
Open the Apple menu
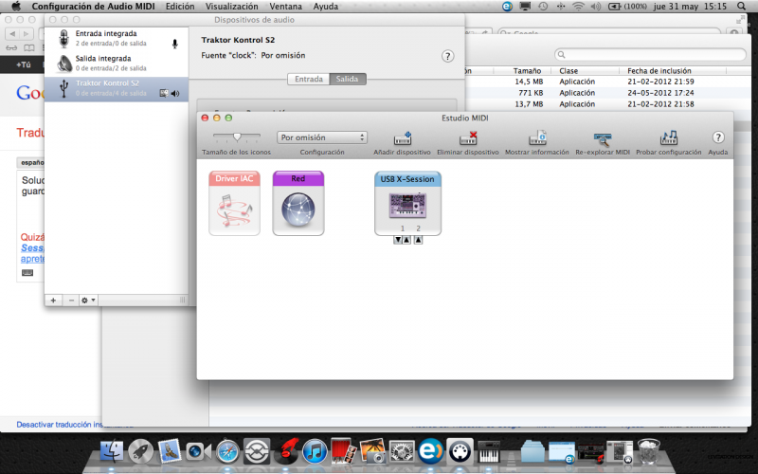pos(16,7)
